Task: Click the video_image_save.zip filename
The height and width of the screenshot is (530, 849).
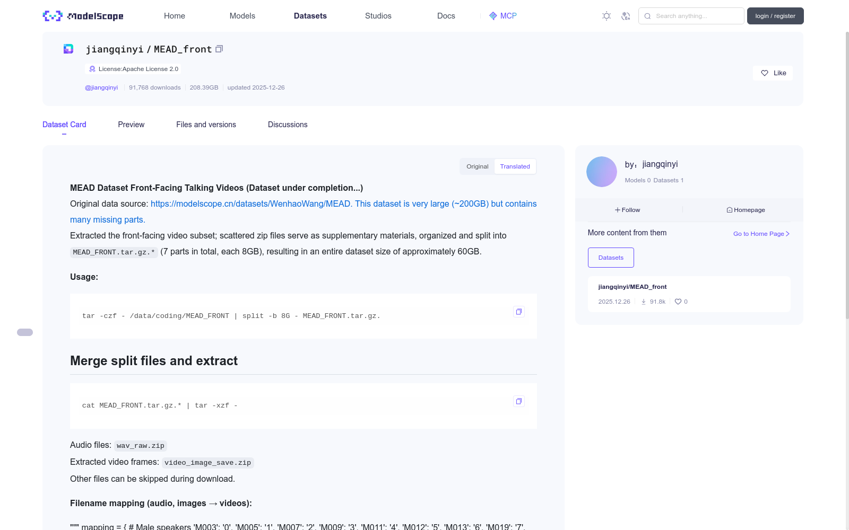Action: point(208,463)
